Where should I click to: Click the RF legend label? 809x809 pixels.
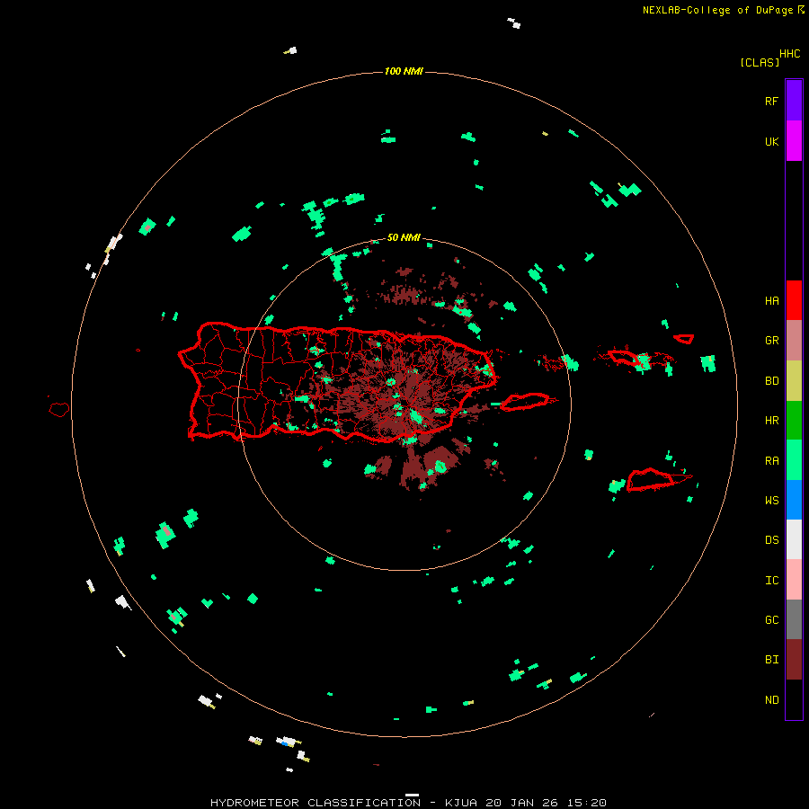771,101
